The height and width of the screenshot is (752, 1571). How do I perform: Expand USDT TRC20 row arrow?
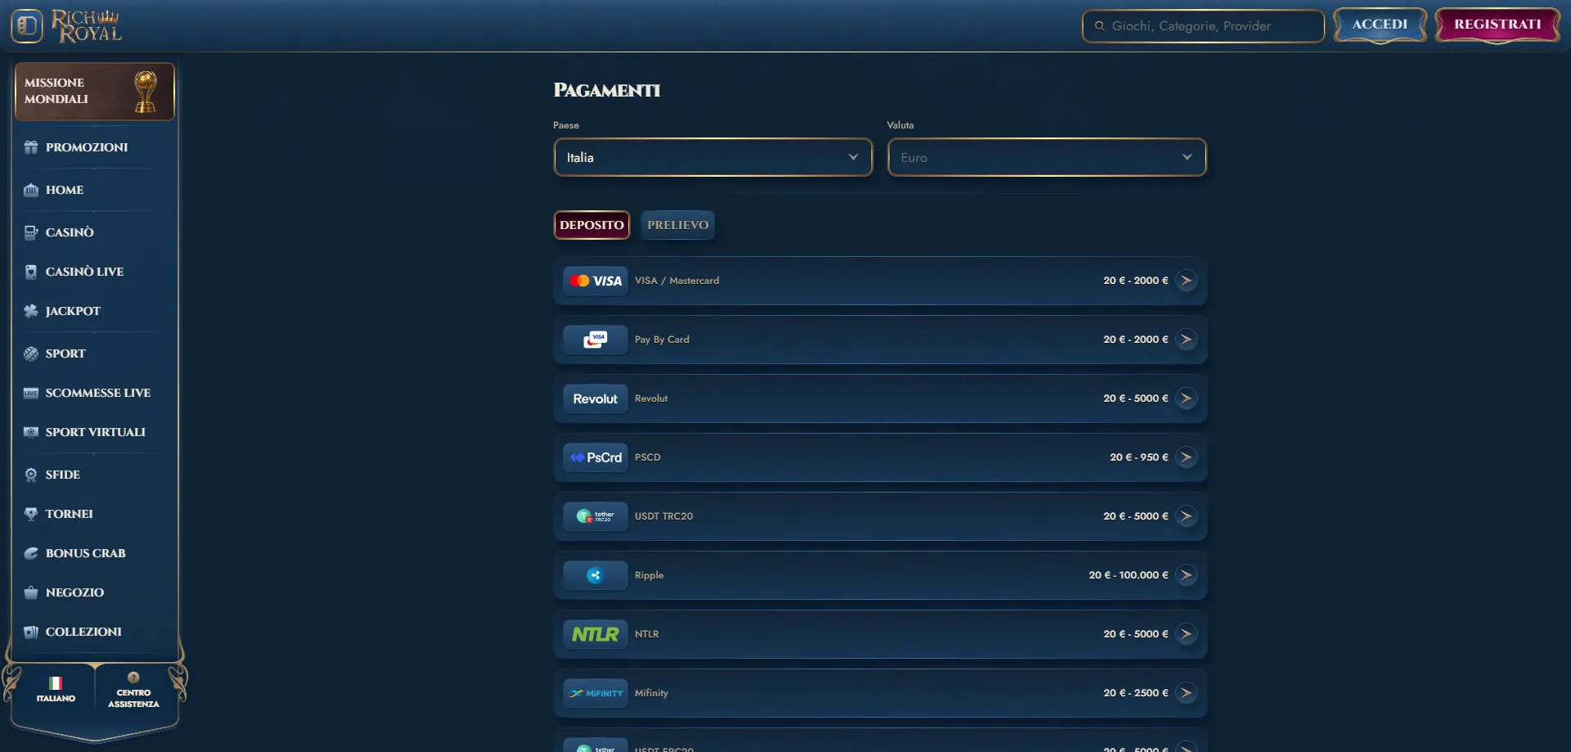1186,516
